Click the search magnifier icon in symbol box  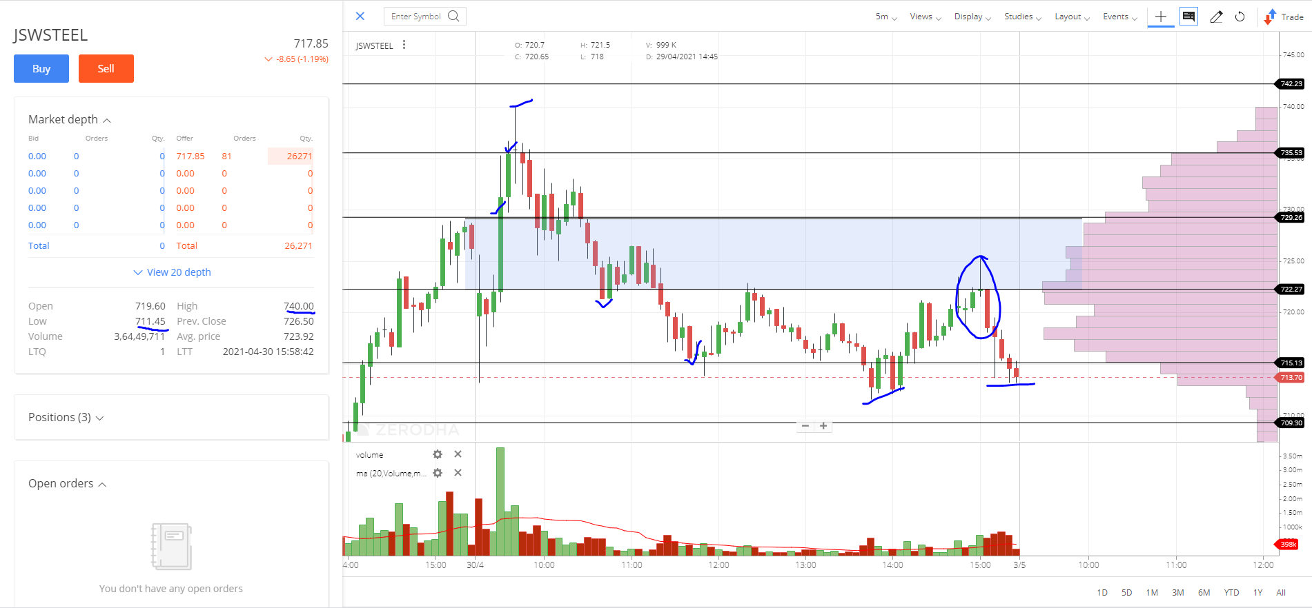(x=453, y=16)
